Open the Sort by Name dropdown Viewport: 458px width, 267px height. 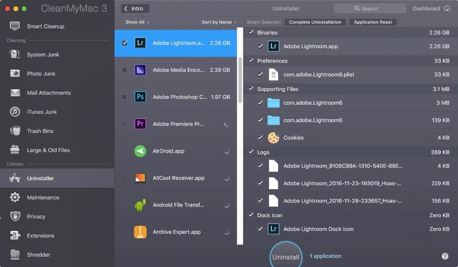tap(219, 22)
